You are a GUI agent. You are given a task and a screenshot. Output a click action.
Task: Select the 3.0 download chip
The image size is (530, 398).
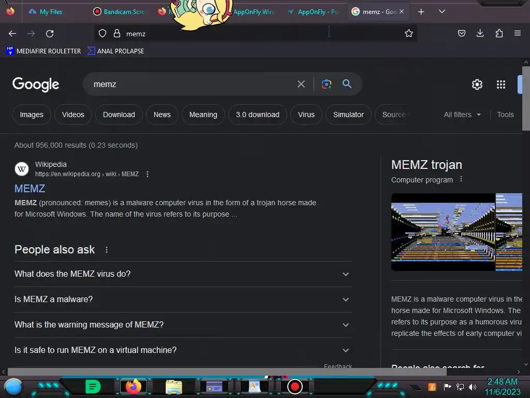point(258,115)
